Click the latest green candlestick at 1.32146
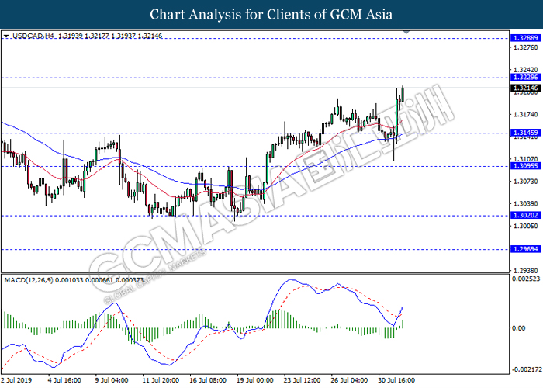 tap(403, 94)
